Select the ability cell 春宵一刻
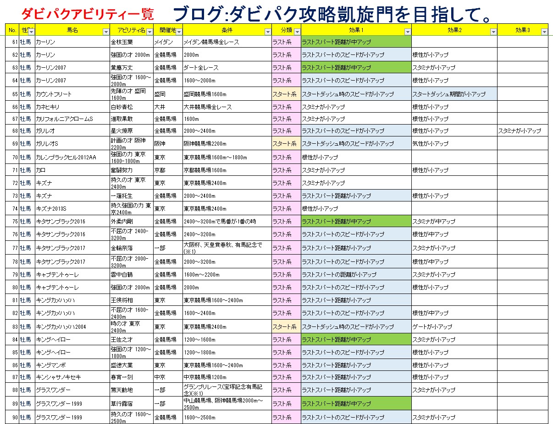The width and height of the screenshot is (553, 424). click(132, 377)
